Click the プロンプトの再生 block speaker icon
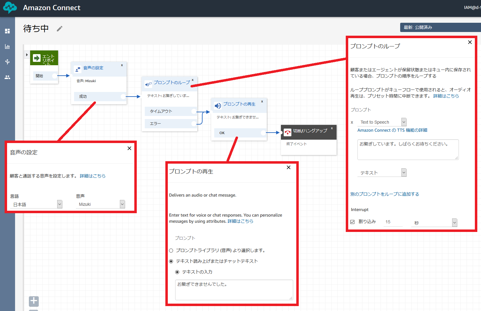Screen dimensions: 481x311 click(218, 106)
